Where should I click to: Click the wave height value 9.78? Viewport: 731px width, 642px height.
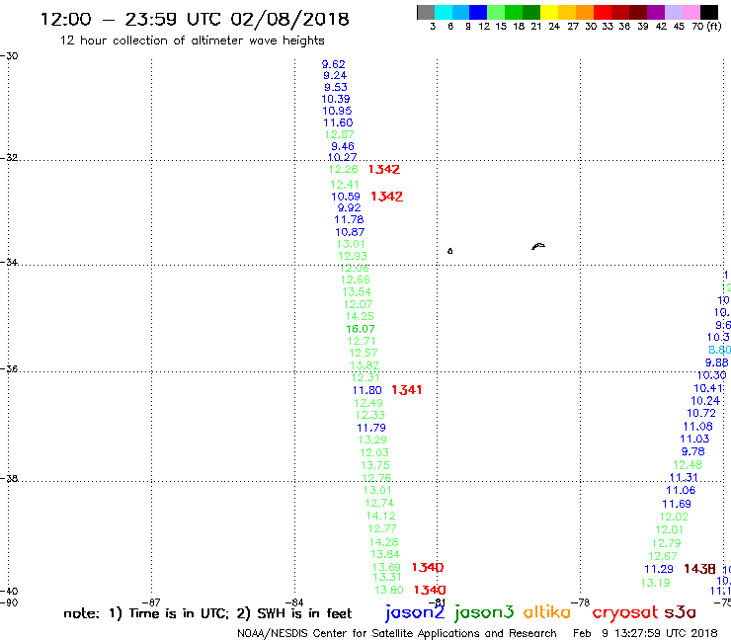(692, 451)
